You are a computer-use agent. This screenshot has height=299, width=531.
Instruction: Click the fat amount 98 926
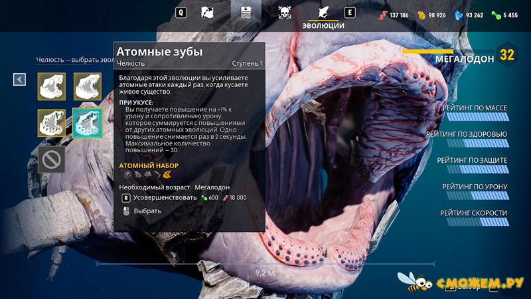(437, 15)
